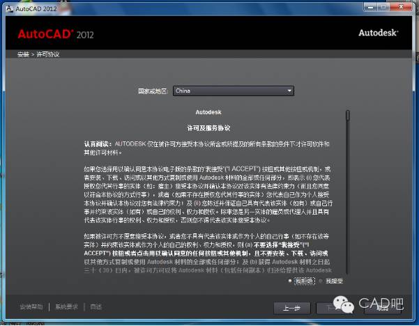Click 安装 in the breadcrumb
The height and width of the screenshot is (326, 419).
tap(23, 54)
